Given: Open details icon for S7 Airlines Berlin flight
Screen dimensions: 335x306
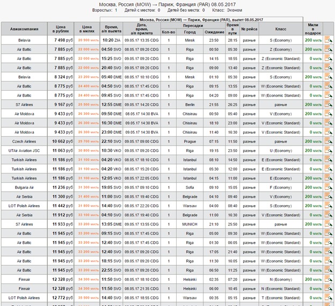Looking at the screenshot, I should [x=329, y=104].
